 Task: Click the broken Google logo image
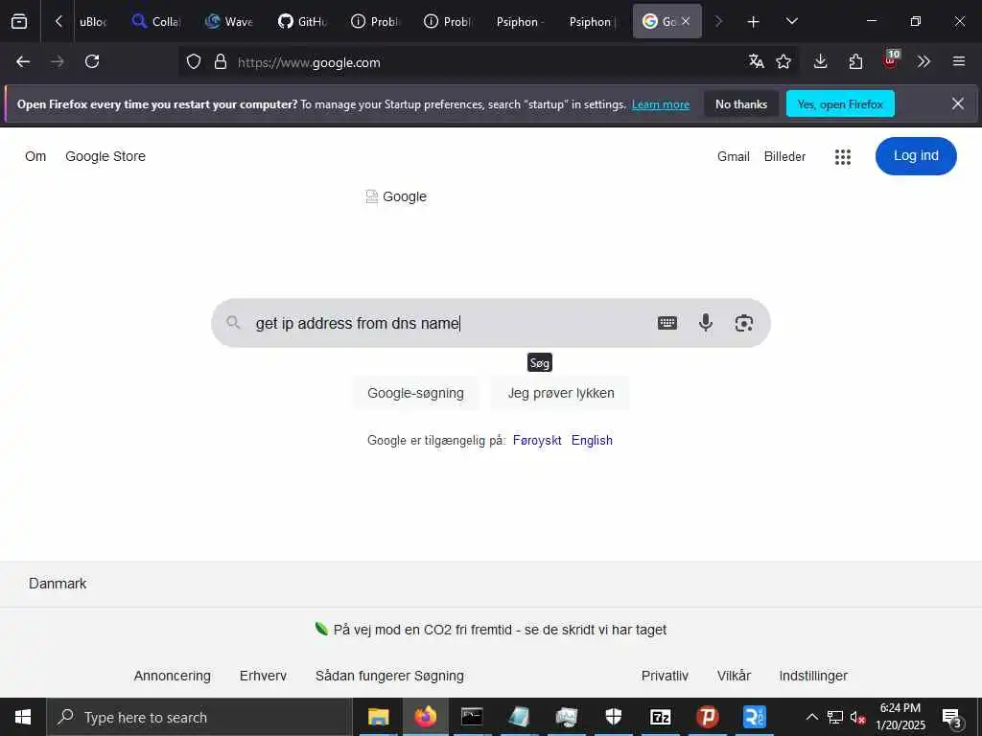396,196
